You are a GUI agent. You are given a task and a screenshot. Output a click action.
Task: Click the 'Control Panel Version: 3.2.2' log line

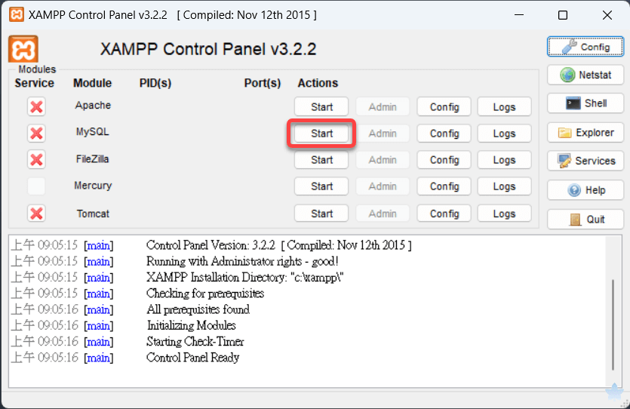coord(279,245)
